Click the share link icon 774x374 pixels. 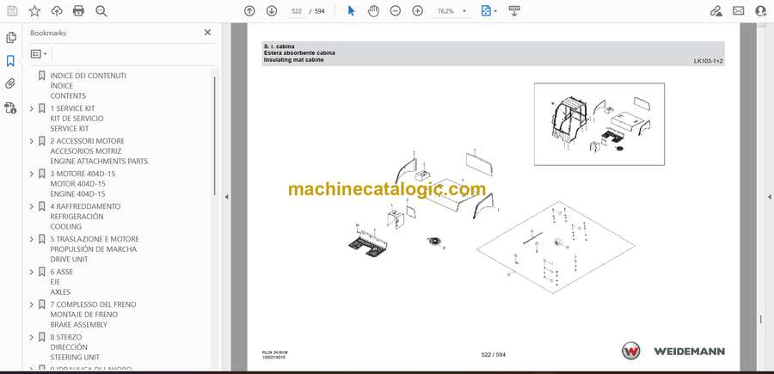click(716, 11)
